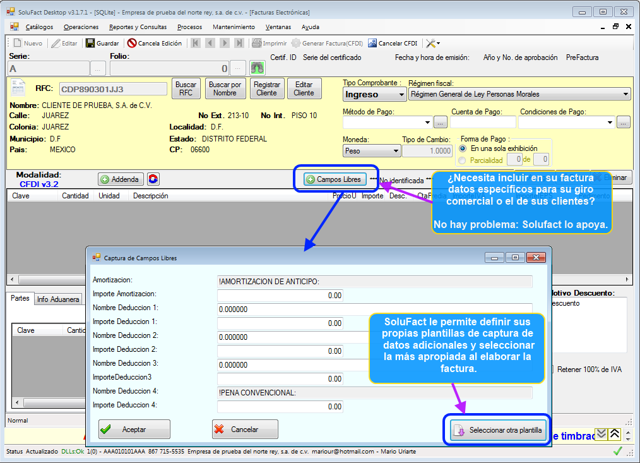
Task: Click the green checkmark in the status bar
Action: coord(618,451)
